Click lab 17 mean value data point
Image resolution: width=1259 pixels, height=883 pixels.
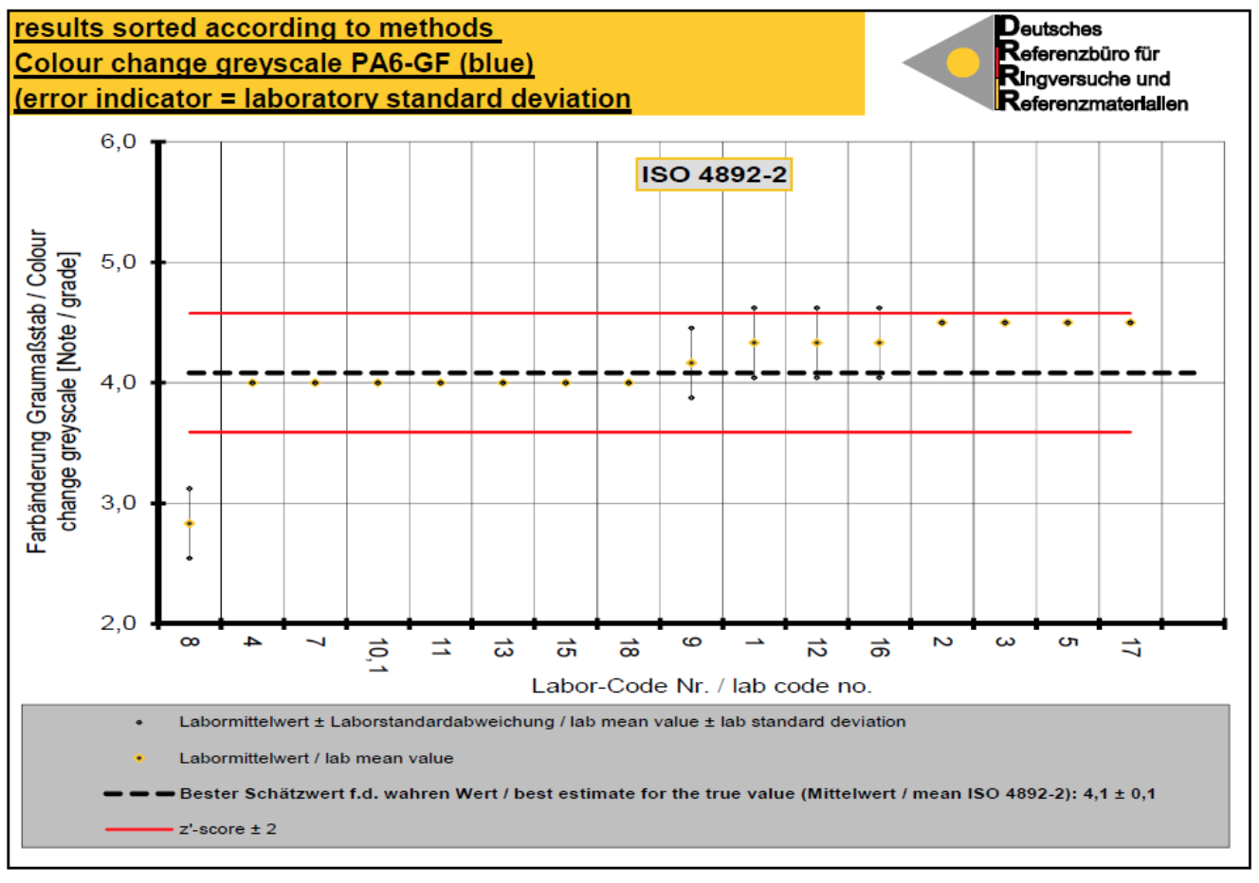click(x=1130, y=323)
